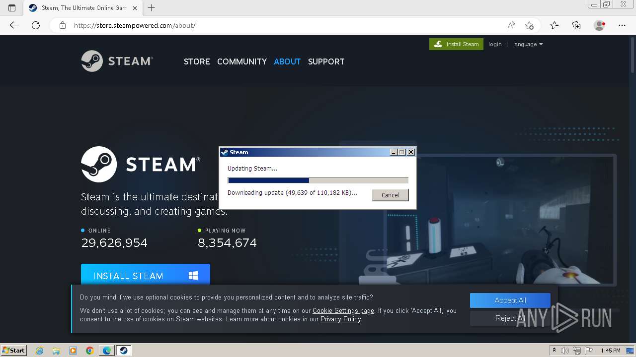Launch Chrome from taskbar
636x357 pixels.
pyautogui.click(x=89, y=351)
